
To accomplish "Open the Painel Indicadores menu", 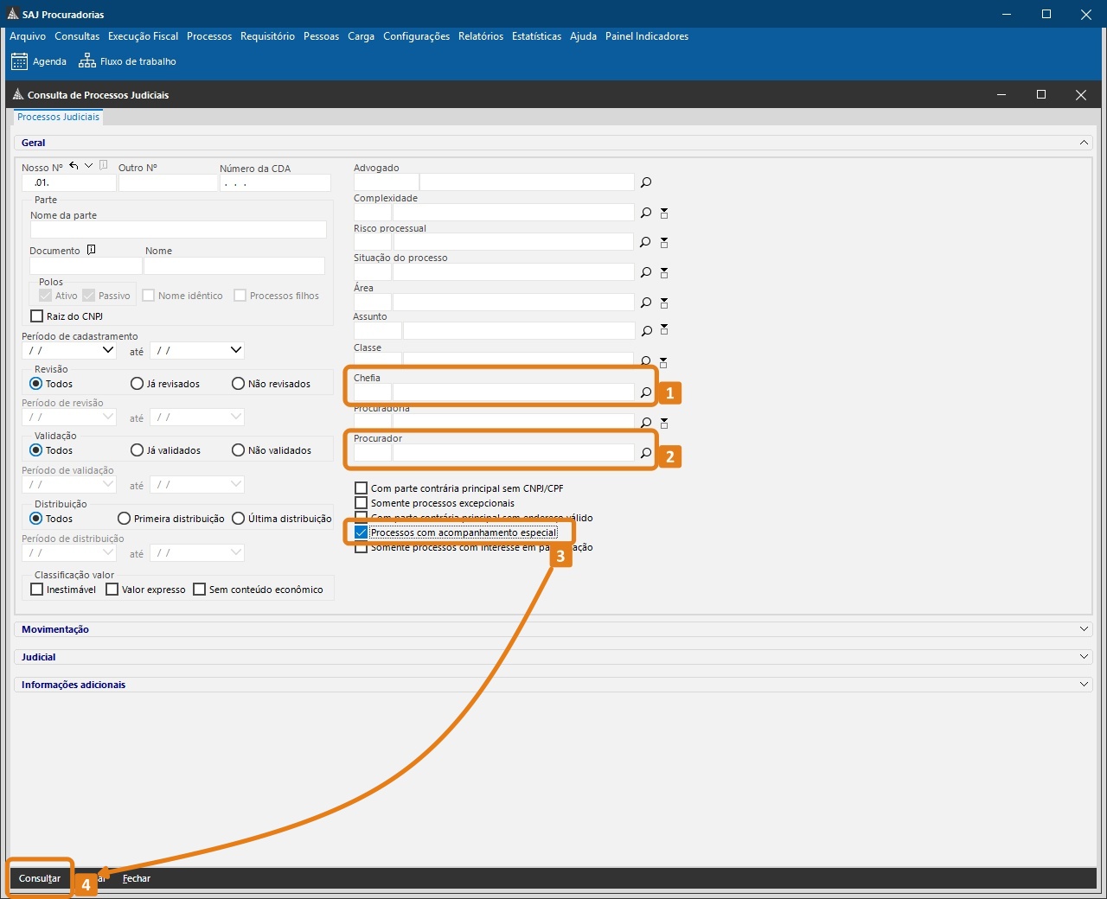I will click(647, 36).
